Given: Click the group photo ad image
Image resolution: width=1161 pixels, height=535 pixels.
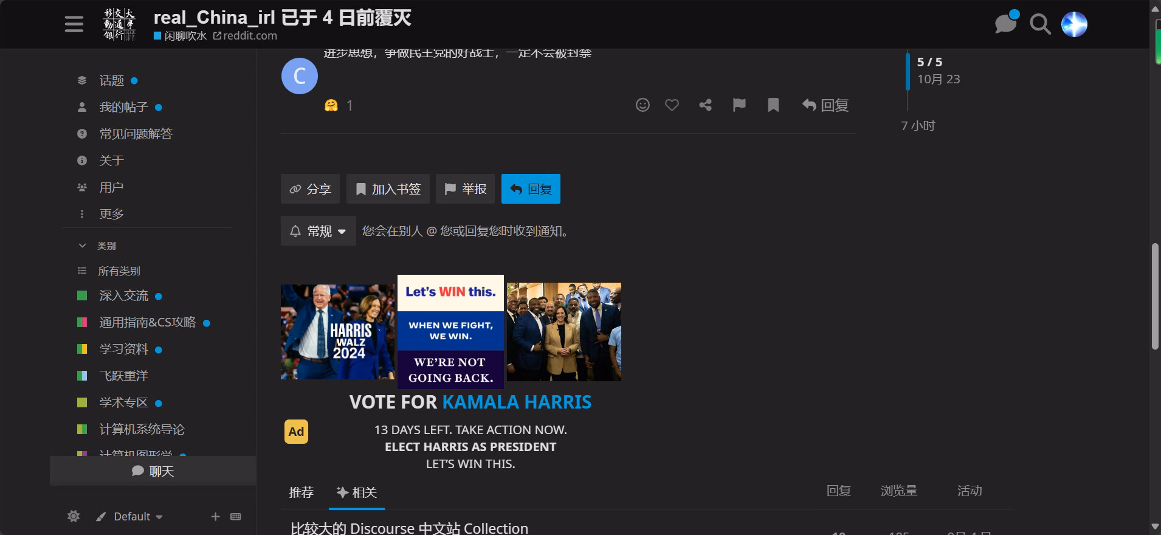Looking at the screenshot, I should 564,332.
